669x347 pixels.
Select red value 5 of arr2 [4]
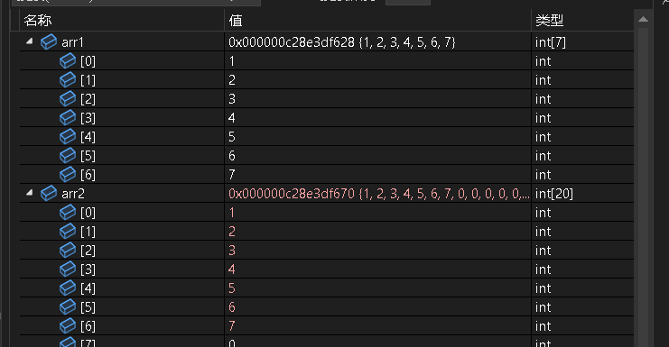[x=232, y=288]
